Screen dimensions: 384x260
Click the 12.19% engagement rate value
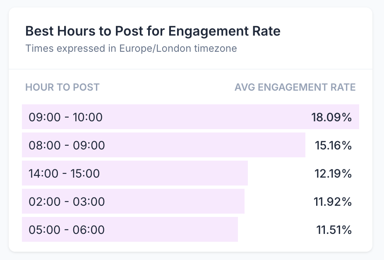(332, 173)
